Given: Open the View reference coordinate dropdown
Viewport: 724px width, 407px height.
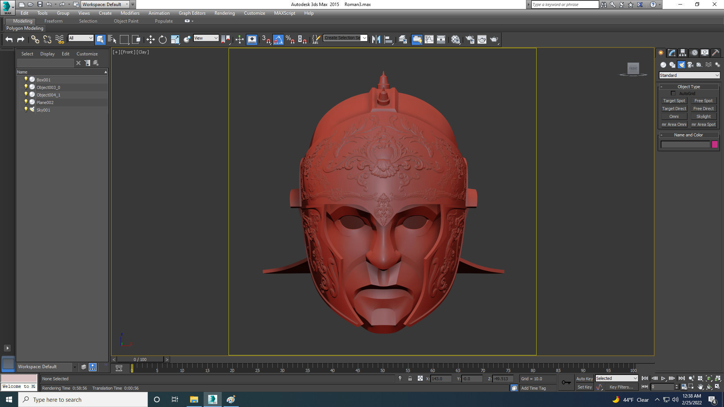Looking at the screenshot, I should [206, 38].
